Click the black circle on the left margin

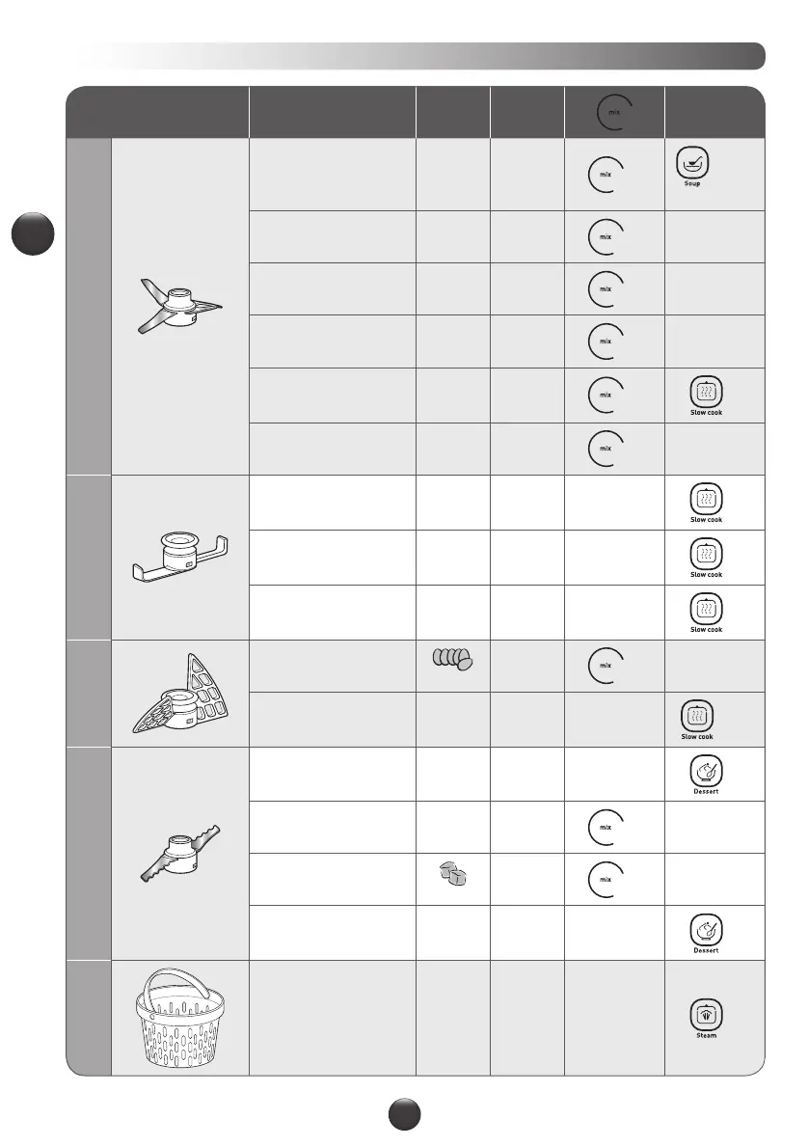pos(35,234)
